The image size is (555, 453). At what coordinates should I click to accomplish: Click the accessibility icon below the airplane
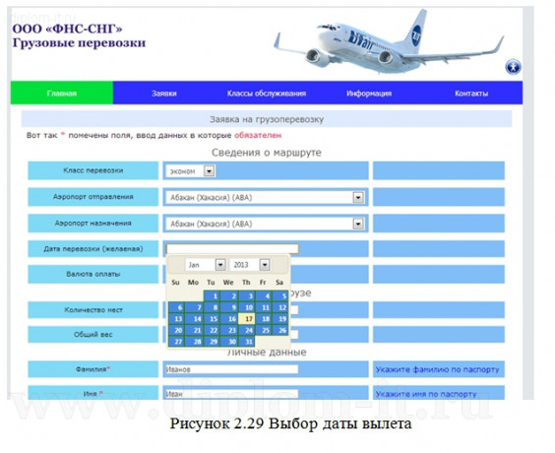513,67
